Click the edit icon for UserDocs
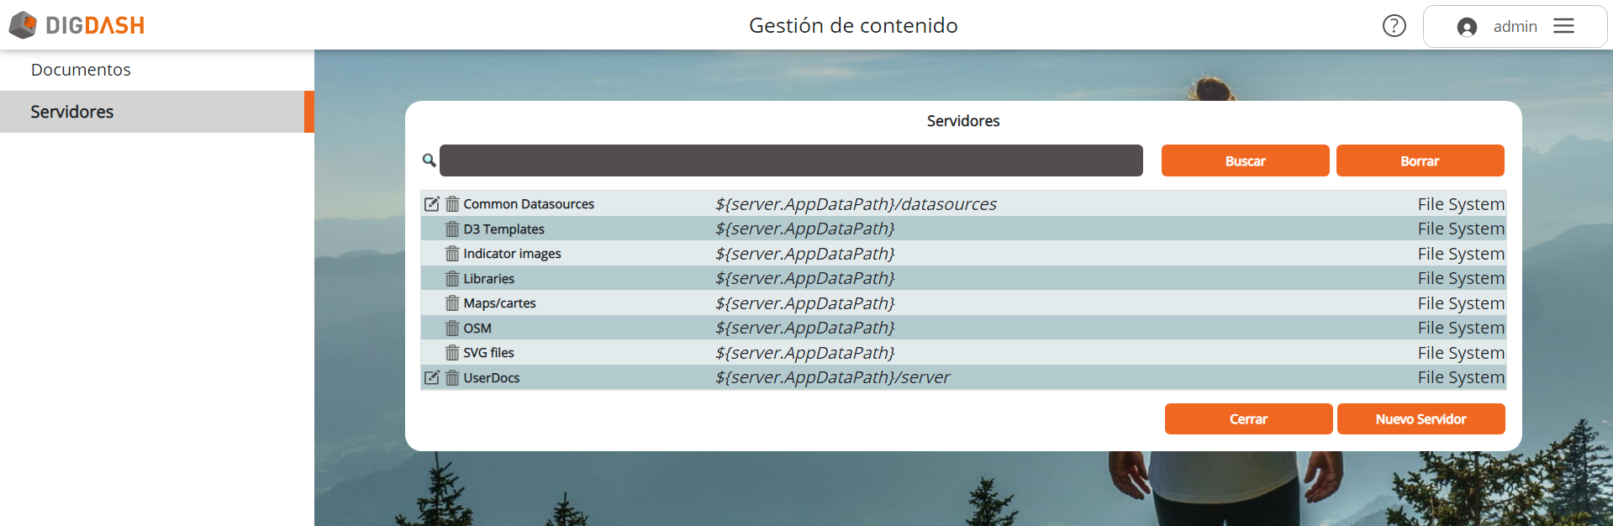 431,378
